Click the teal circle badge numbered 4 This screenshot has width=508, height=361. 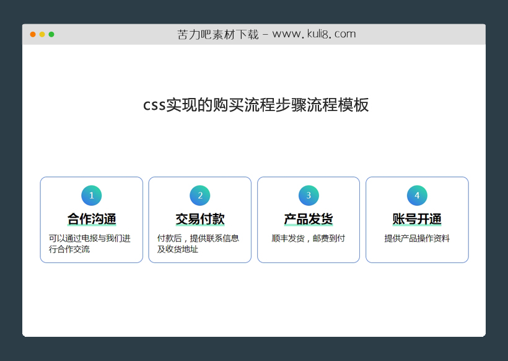click(x=416, y=195)
